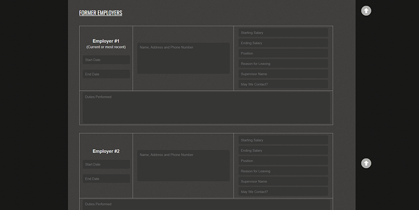This screenshot has width=419, height=210.
Task: Click Employer #1 End Date field
Action: click(x=106, y=74)
